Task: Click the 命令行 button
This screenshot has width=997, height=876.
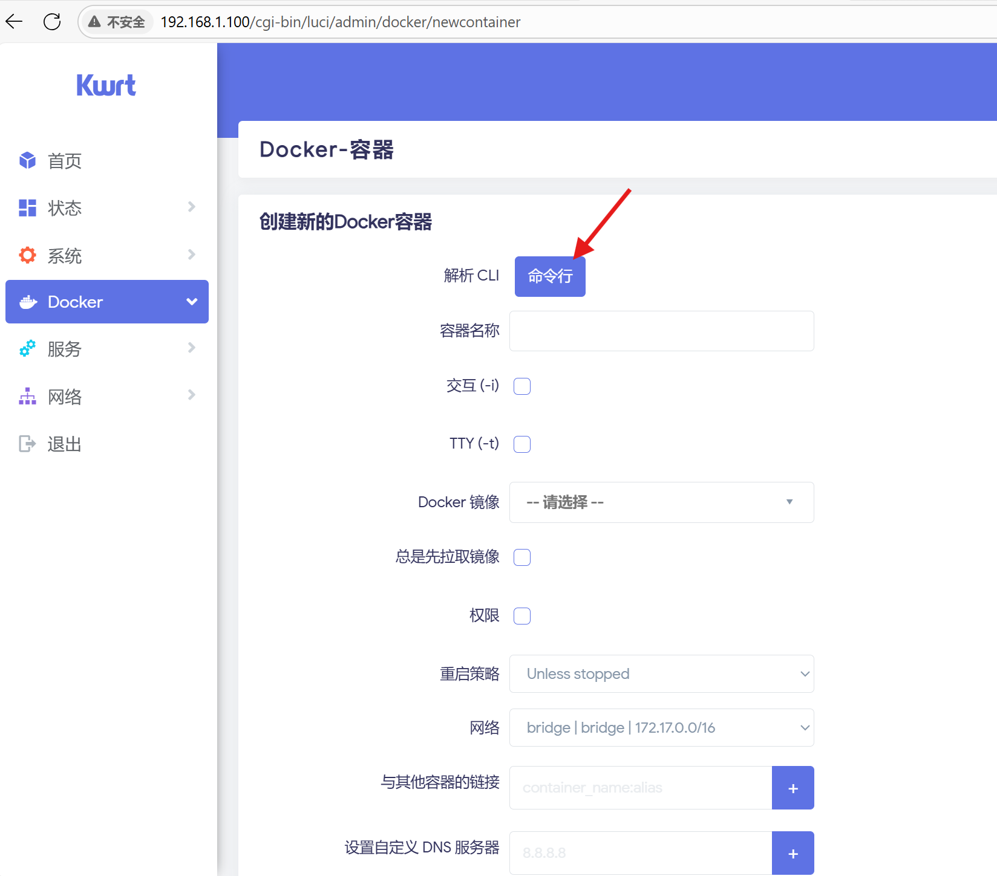Action: [x=550, y=276]
